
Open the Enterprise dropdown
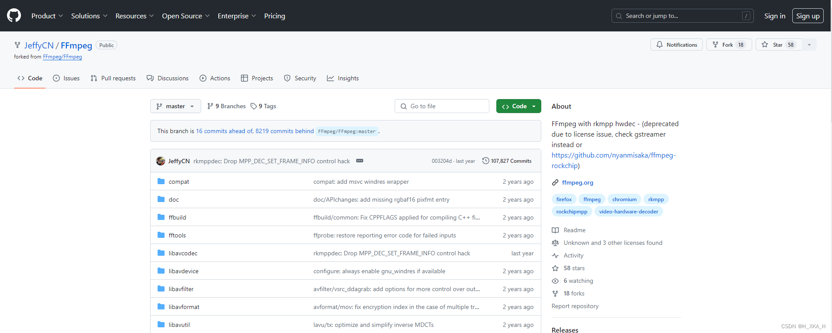coord(237,16)
